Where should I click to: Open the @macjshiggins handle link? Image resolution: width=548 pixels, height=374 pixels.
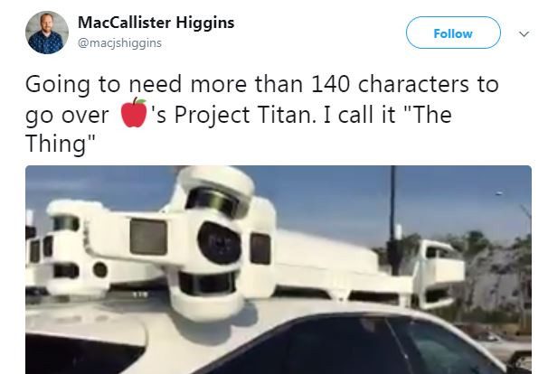(119, 43)
